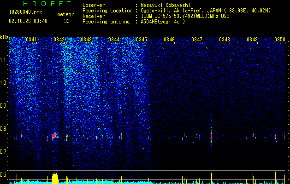Click the 0.7 frequency axis label
Screen dimensions: 290x184
pyautogui.click(x=4, y=152)
